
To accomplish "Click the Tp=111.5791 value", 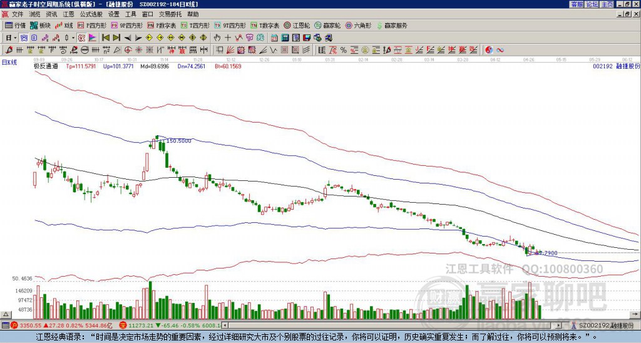I will pos(81,66).
